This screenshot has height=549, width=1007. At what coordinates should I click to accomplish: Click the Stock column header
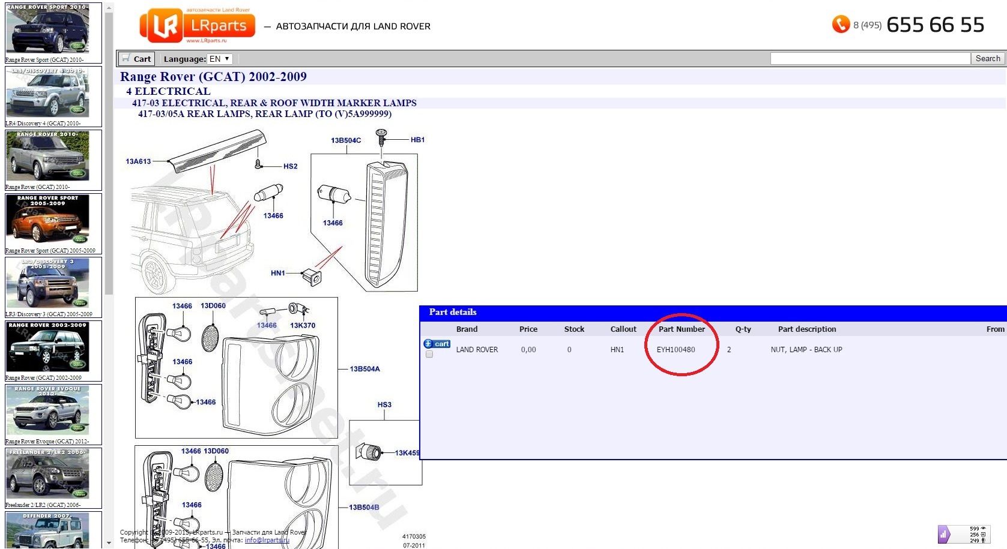point(574,329)
